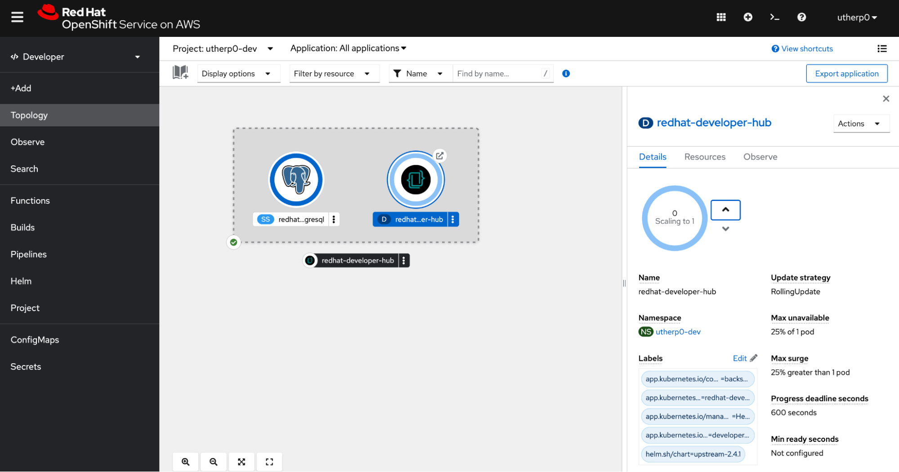Zoom out of the topology view
This screenshot has width=899, height=472.
pyautogui.click(x=213, y=462)
